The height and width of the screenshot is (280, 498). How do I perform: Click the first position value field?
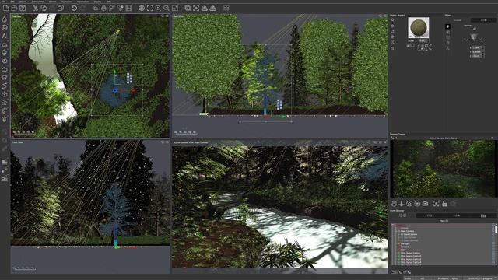point(477,47)
